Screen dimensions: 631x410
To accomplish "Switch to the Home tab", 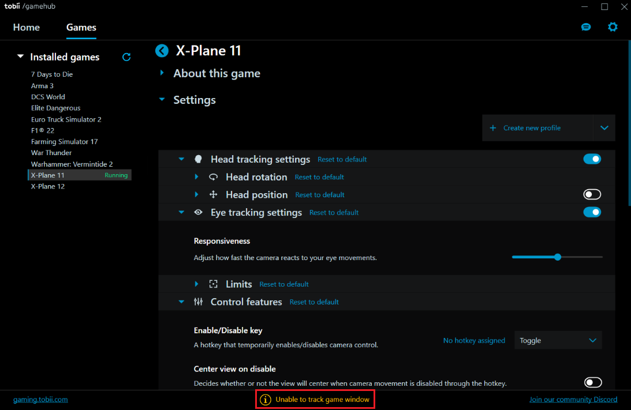I will click(x=27, y=27).
